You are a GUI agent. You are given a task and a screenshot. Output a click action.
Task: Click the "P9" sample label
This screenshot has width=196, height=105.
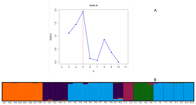[x=111, y=103]
